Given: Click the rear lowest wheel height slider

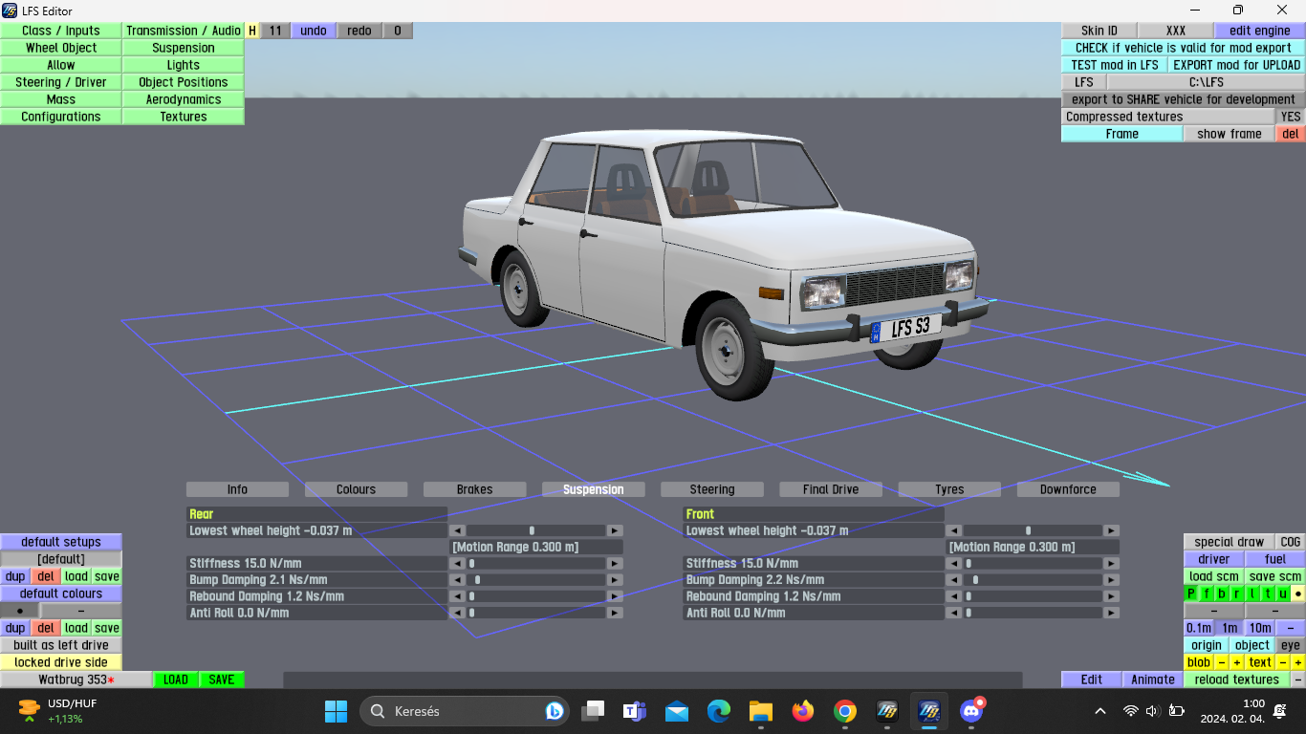Looking at the screenshot, I should [536, 530].
